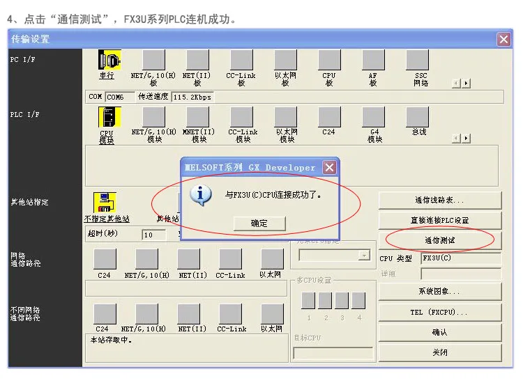Select CC-Link board icon in PC I/F row
This screenshot has width=523, height=385.
[241, 60]
